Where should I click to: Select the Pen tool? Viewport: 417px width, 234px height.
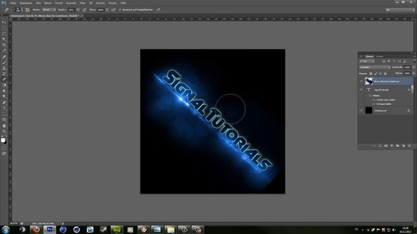point(4,103)
